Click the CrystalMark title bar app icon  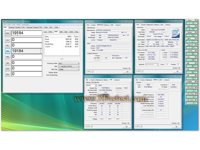[4, 21]
